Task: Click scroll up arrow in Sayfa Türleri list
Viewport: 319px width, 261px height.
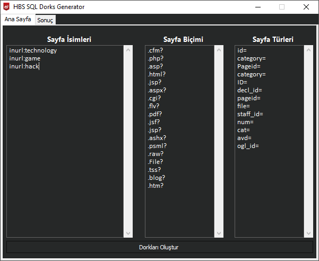Action: [x=308, y=50]
